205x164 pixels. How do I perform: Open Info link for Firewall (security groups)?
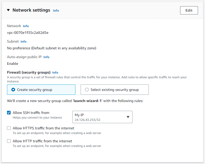point(55,73)
